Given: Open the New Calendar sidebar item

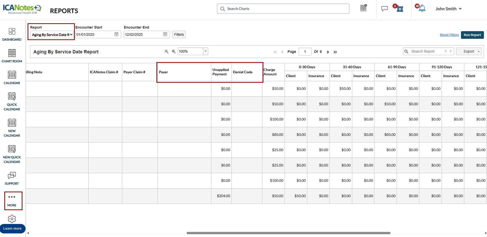Looking at the screenshot, I should point(12,128).
